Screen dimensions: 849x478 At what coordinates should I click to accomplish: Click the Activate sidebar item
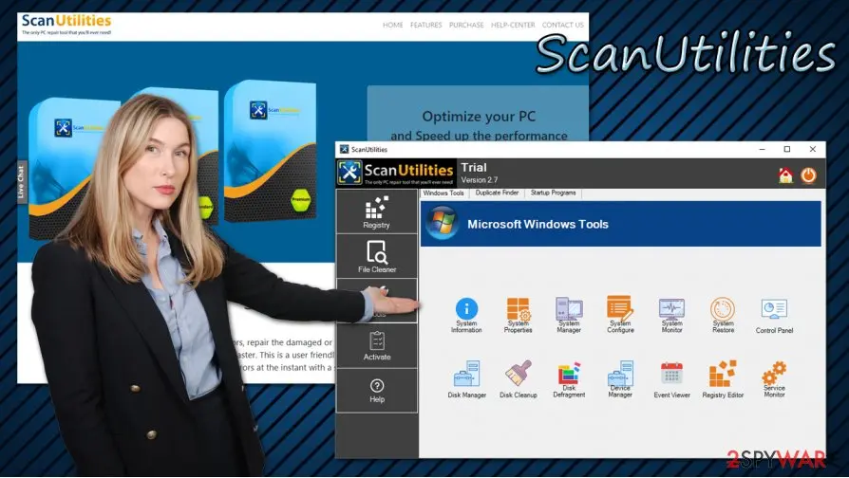377,345
